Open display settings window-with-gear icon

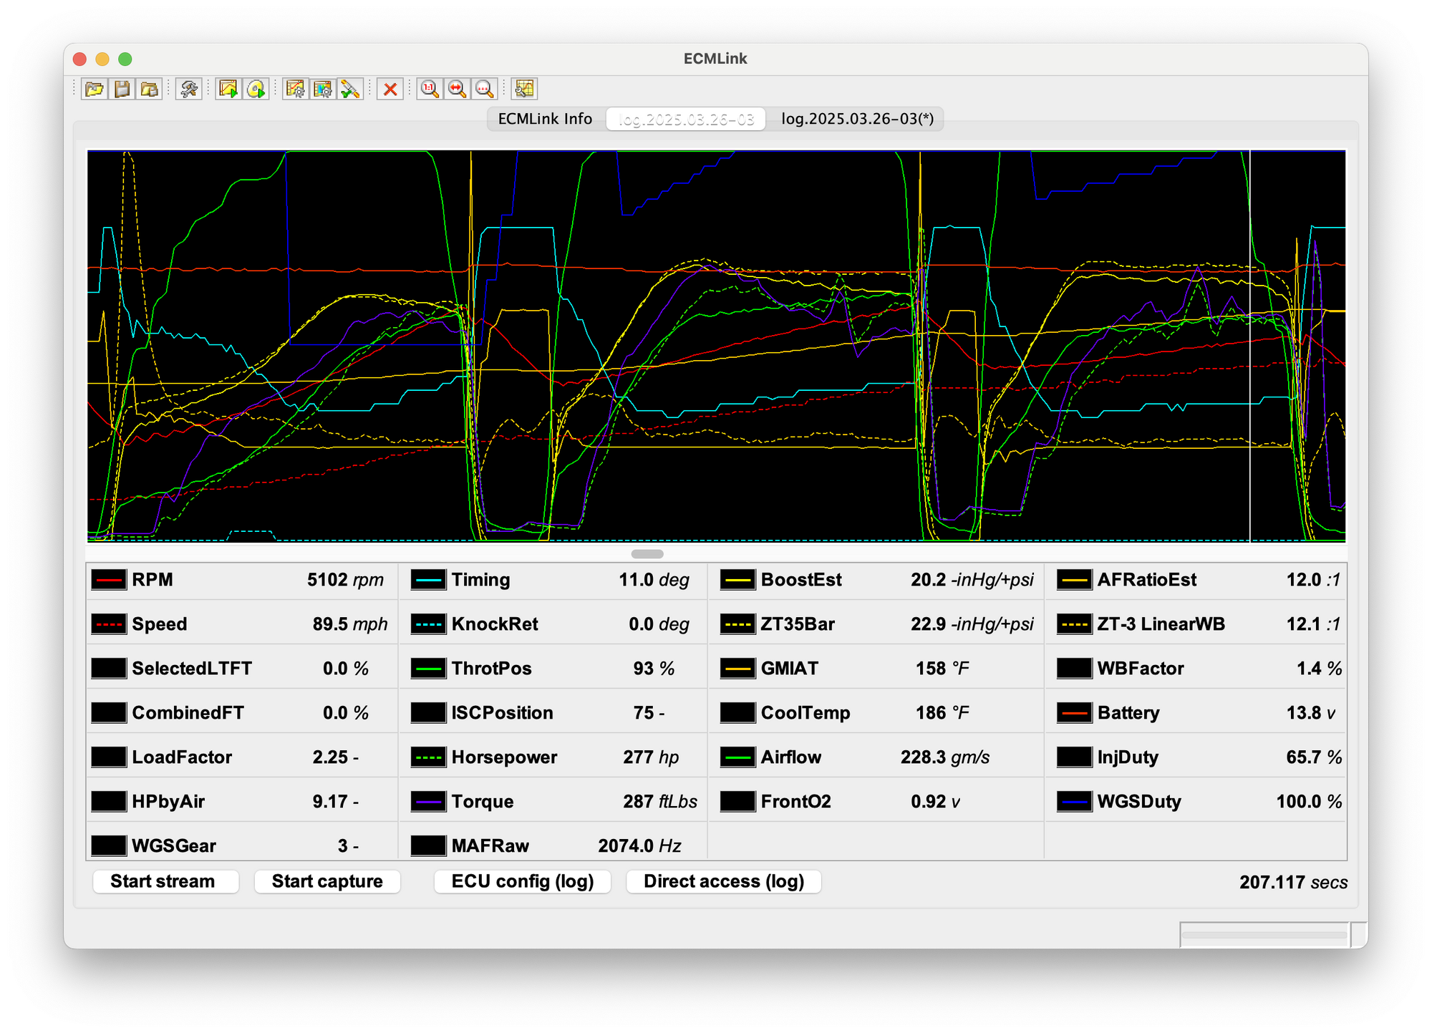[x=323, y=89]
